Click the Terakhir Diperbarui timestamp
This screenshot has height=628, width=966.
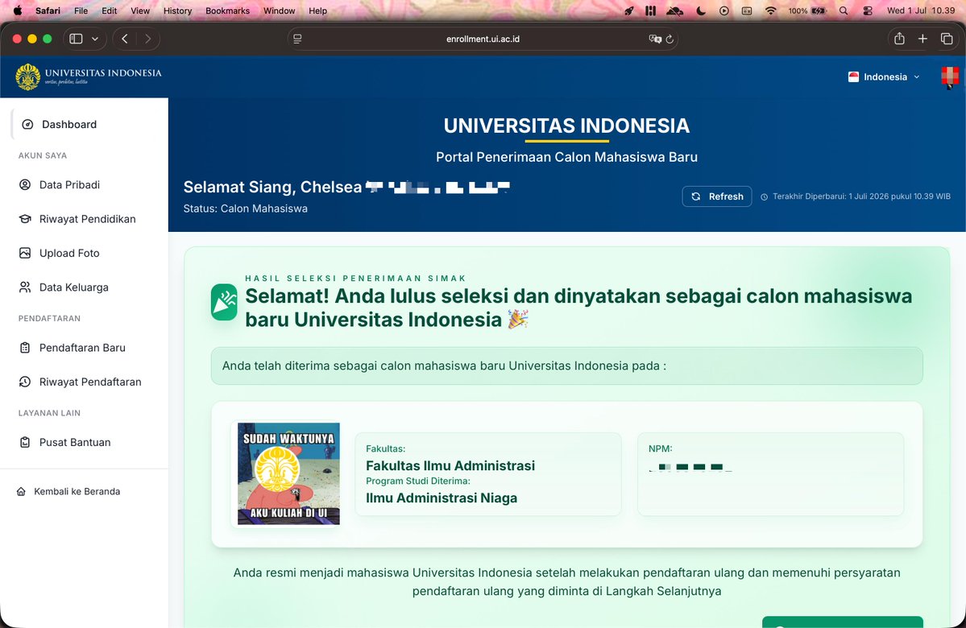click(x=856, y=196)
